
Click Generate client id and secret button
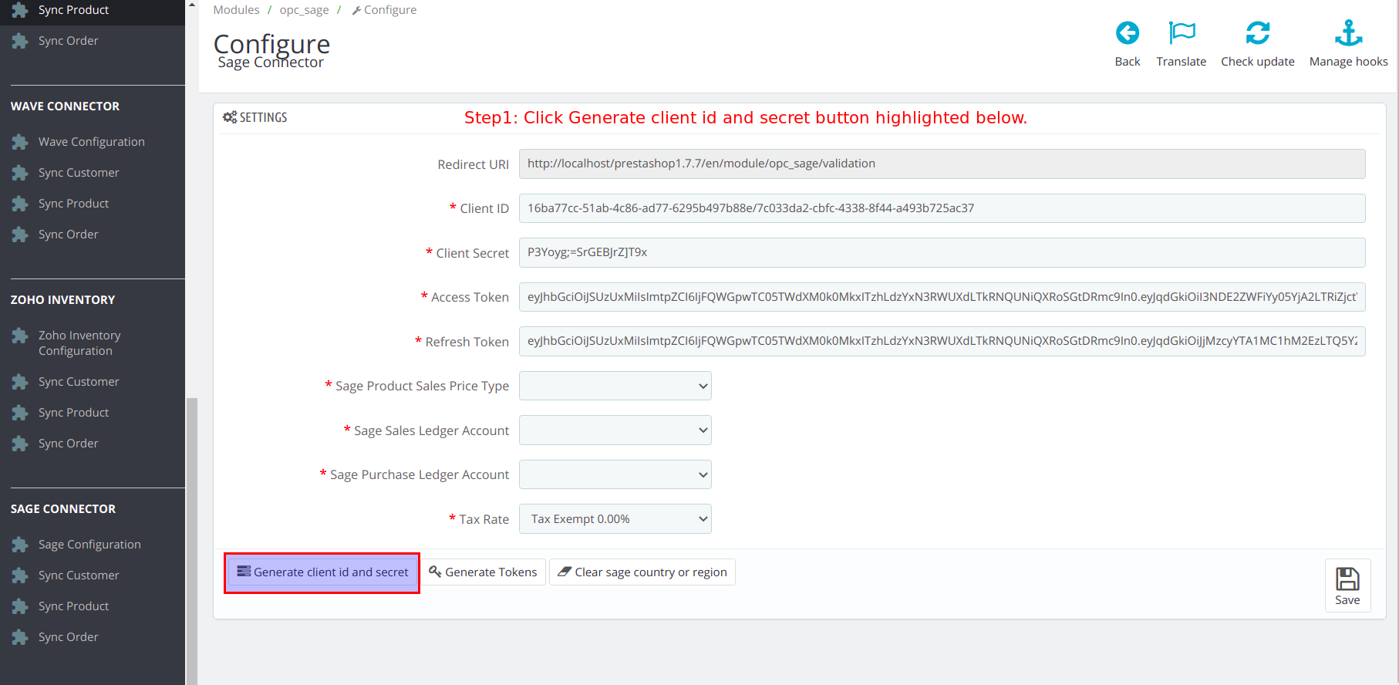pyautogui.click(x=322, y=572)
